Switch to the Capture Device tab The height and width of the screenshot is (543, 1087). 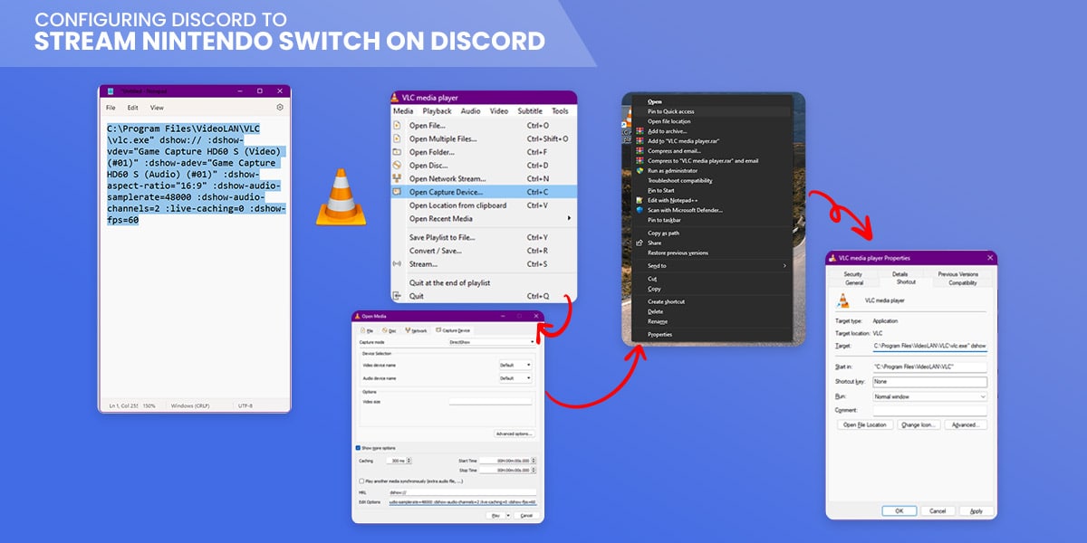(453, 330)
